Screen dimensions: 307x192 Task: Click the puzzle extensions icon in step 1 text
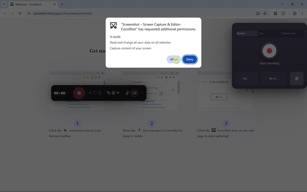point(65,130)
